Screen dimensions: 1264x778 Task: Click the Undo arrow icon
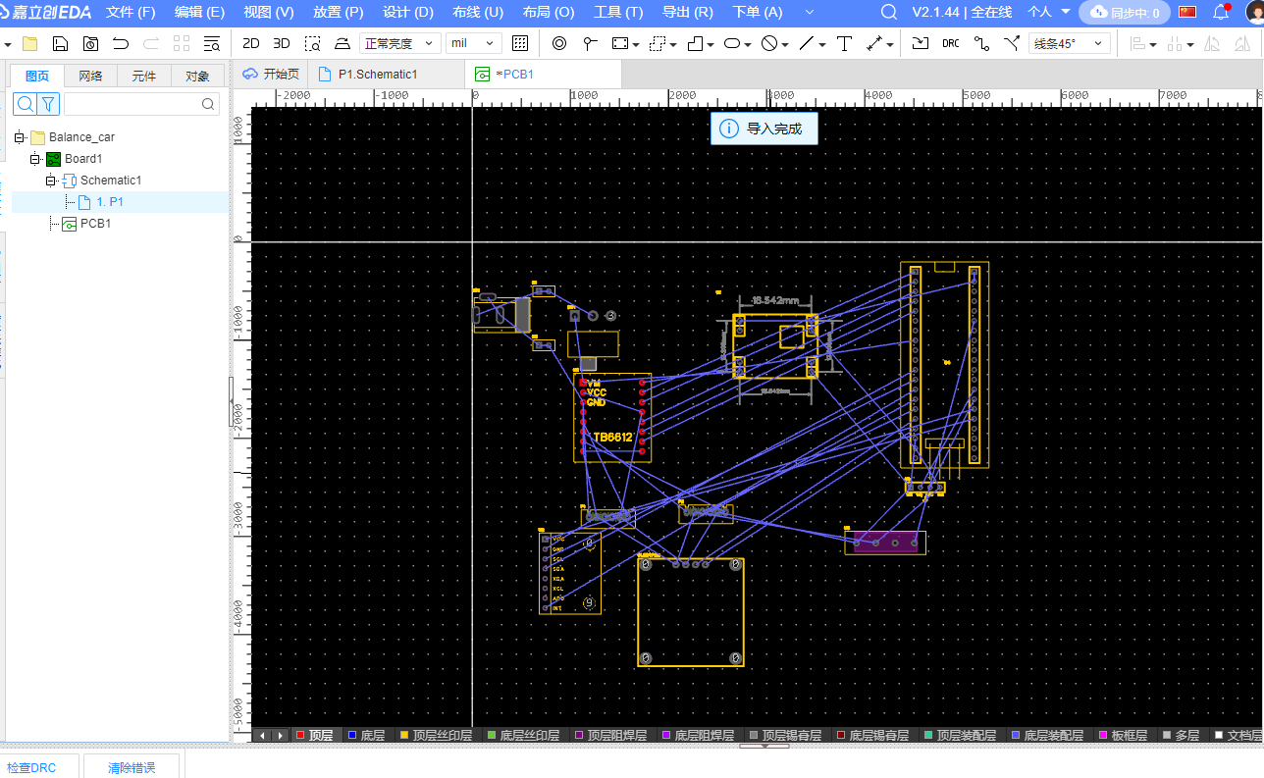click(x=121, y=43)
